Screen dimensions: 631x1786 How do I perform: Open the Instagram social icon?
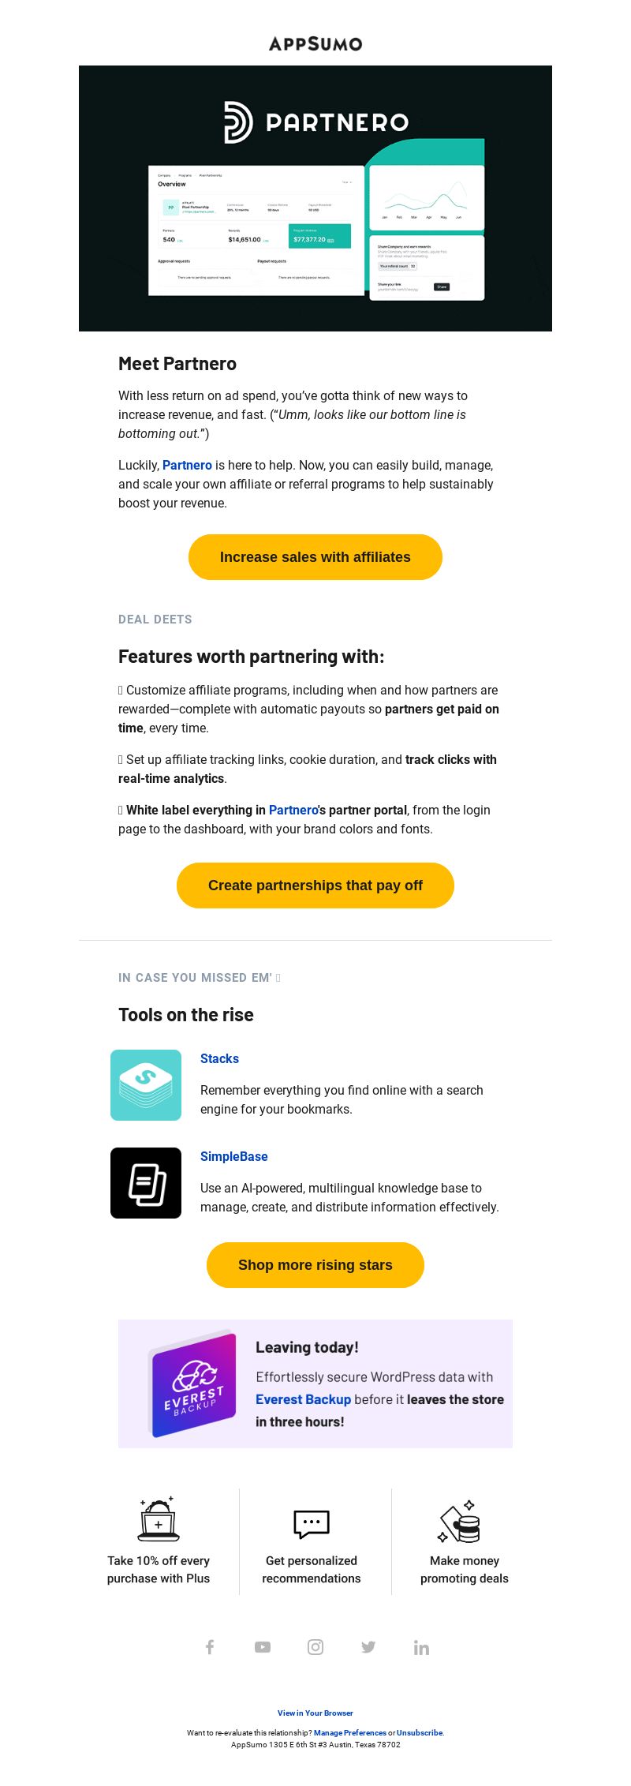click(x=315, y=1647)
